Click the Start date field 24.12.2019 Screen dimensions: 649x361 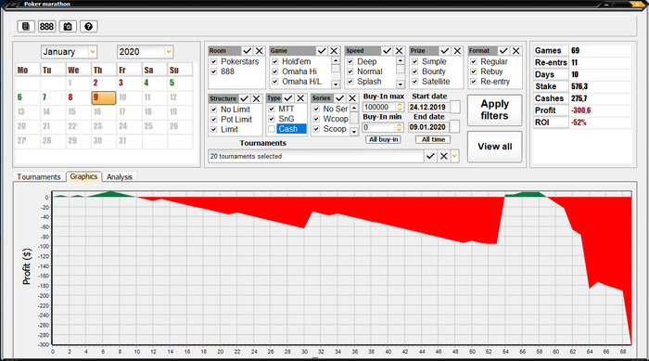click(x=428, y=107)
